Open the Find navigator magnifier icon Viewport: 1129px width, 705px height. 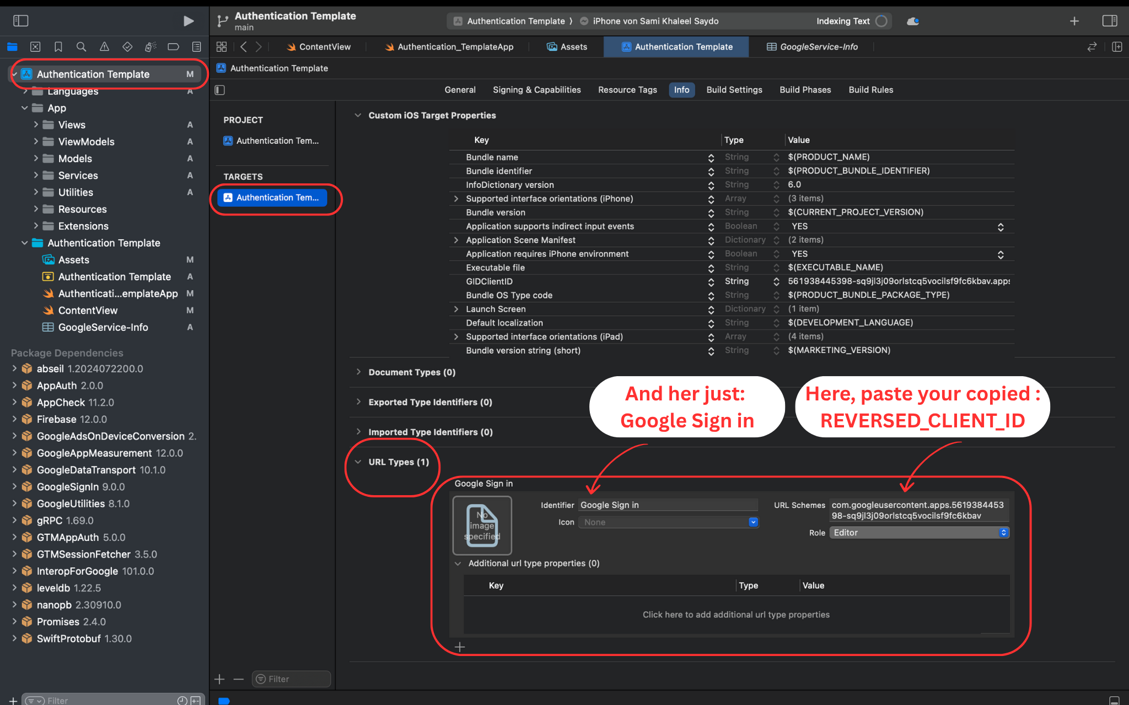point(81,47)
